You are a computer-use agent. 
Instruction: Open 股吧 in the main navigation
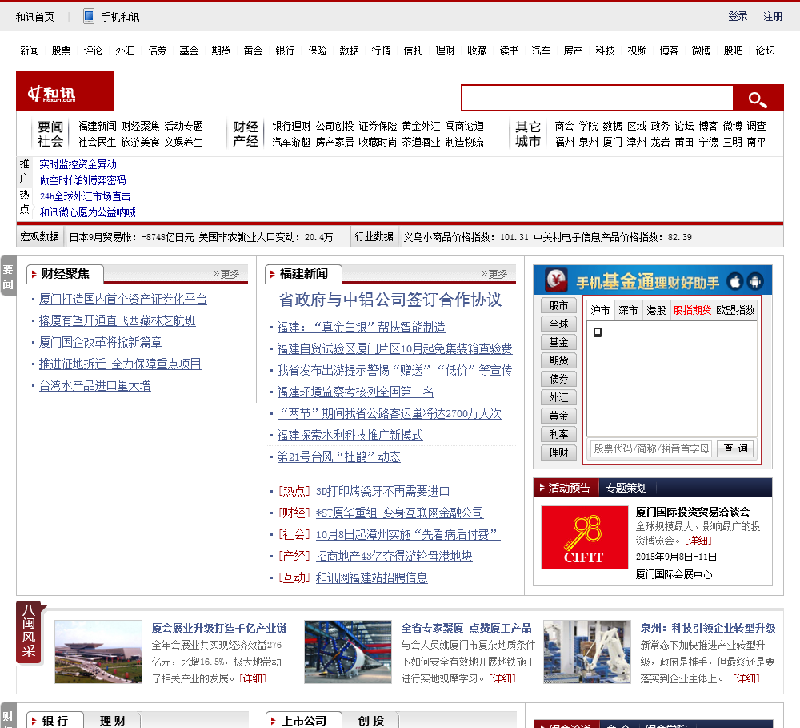(733, 50)
